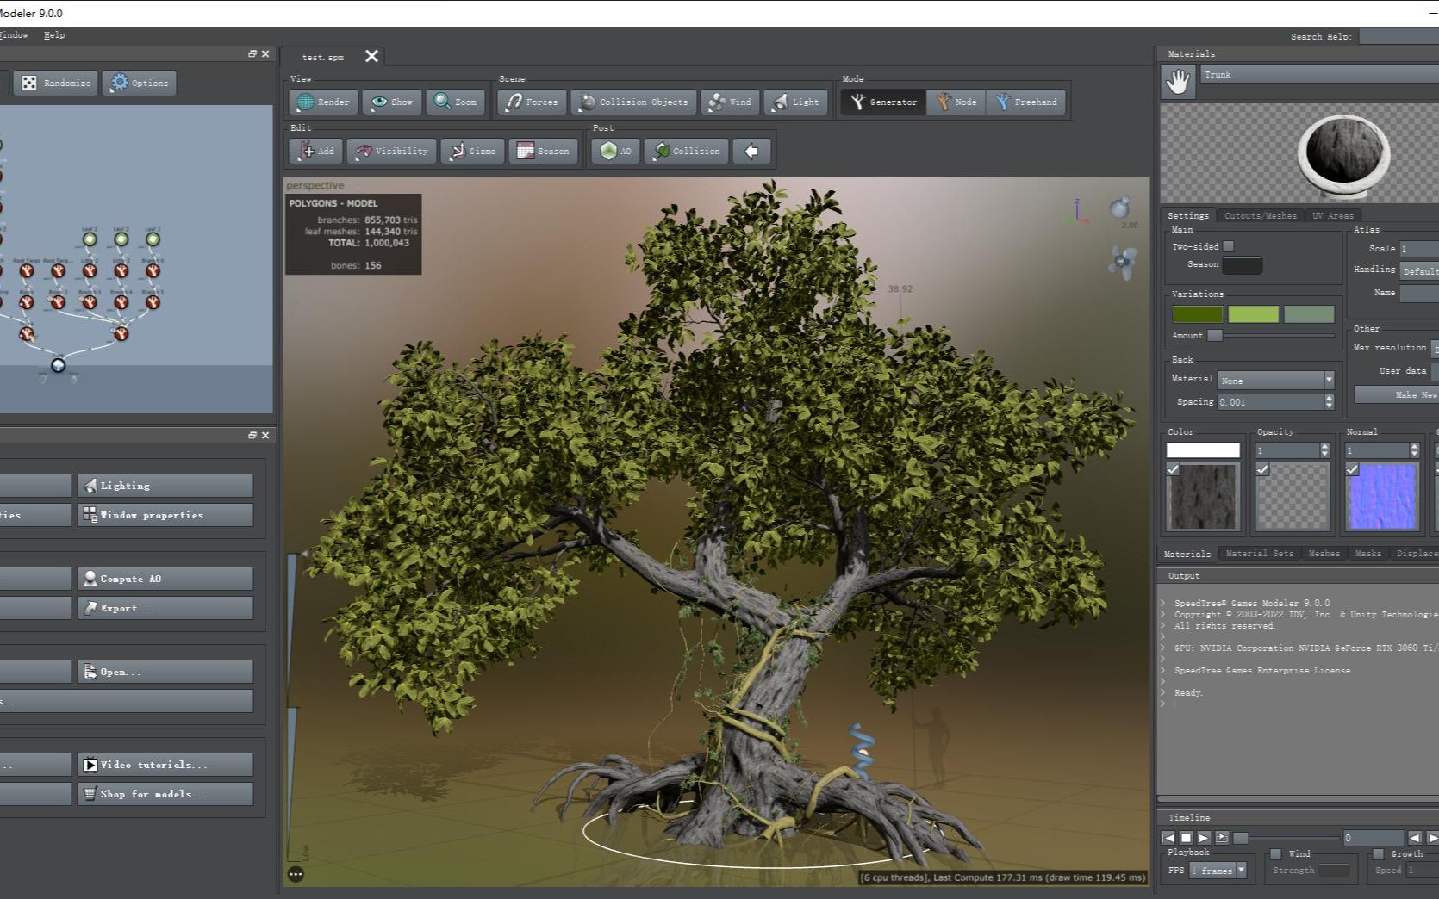
Task: Activate the Wind scene tool
Action: pos(730,102)
